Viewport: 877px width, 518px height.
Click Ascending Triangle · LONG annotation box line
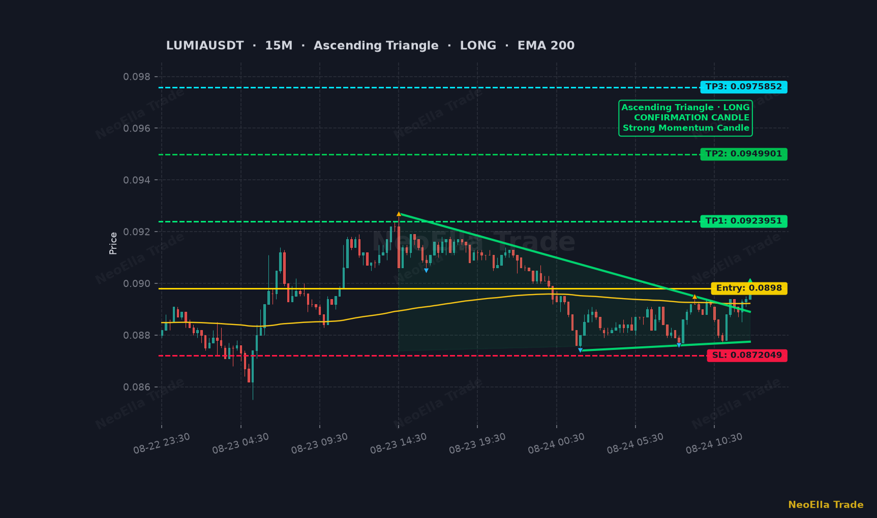[685, 108]
